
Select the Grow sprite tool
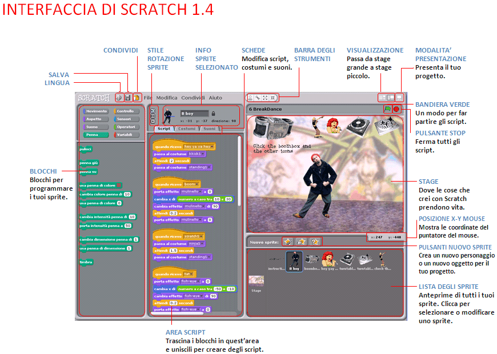pyautogui.click(x=265, y=98)
